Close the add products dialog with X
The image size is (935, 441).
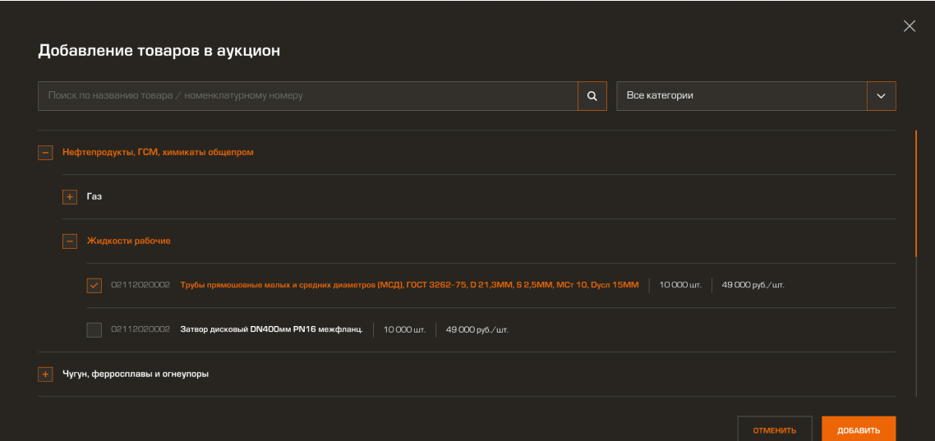click(x=909, y=26)
